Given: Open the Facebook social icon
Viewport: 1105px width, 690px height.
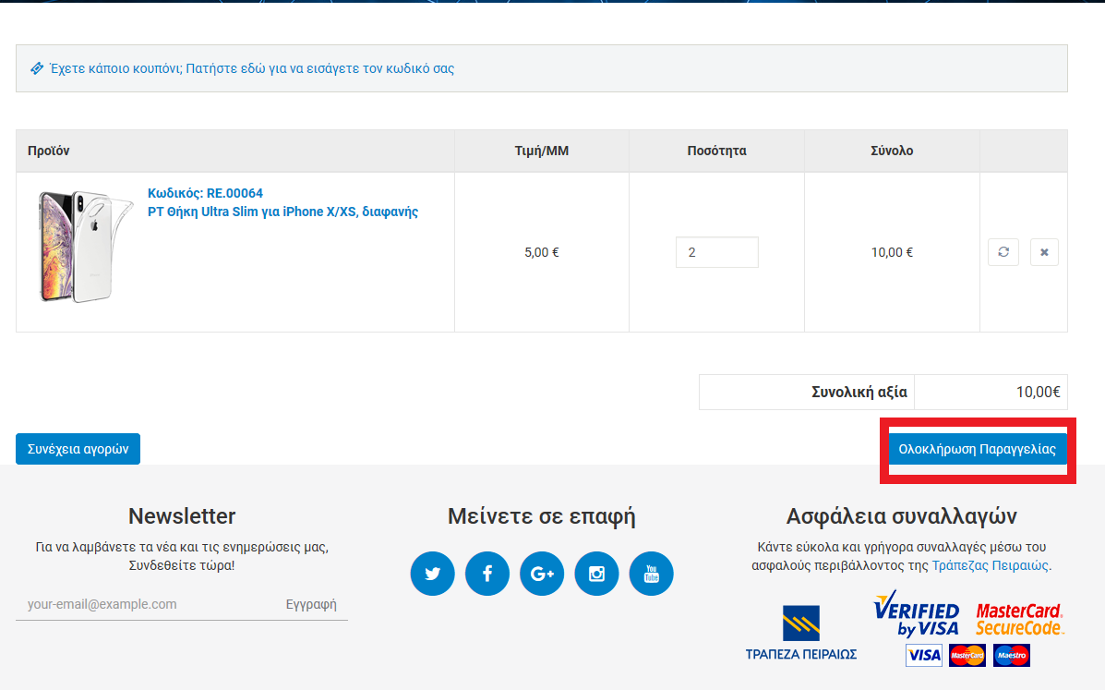Looking at the screenshot, I should [x=487, y=574].
